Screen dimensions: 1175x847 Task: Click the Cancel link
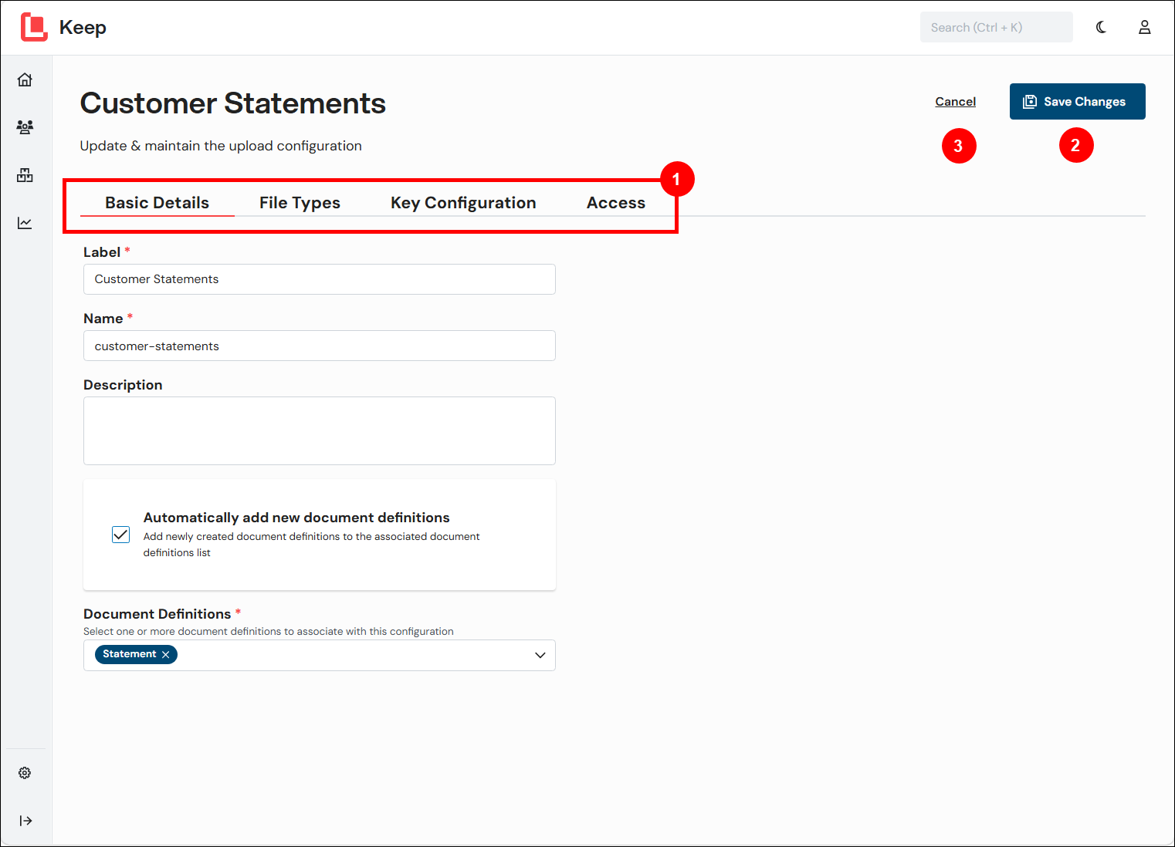pos(956,102)
